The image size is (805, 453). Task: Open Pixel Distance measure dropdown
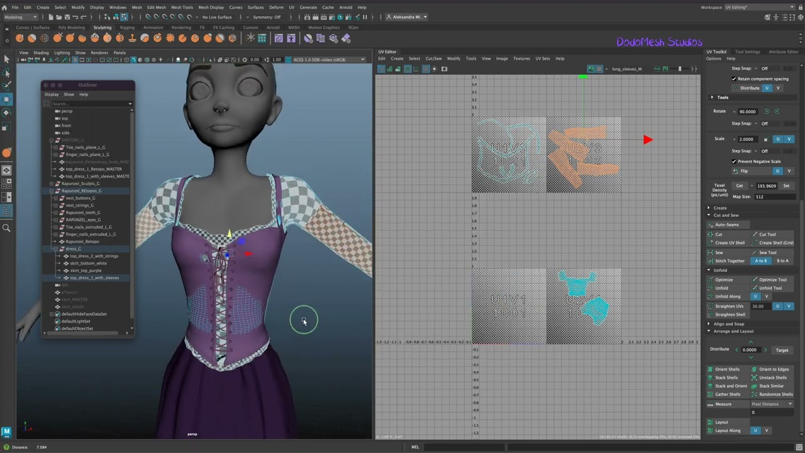pyautogui.click(x=772, y=404)
